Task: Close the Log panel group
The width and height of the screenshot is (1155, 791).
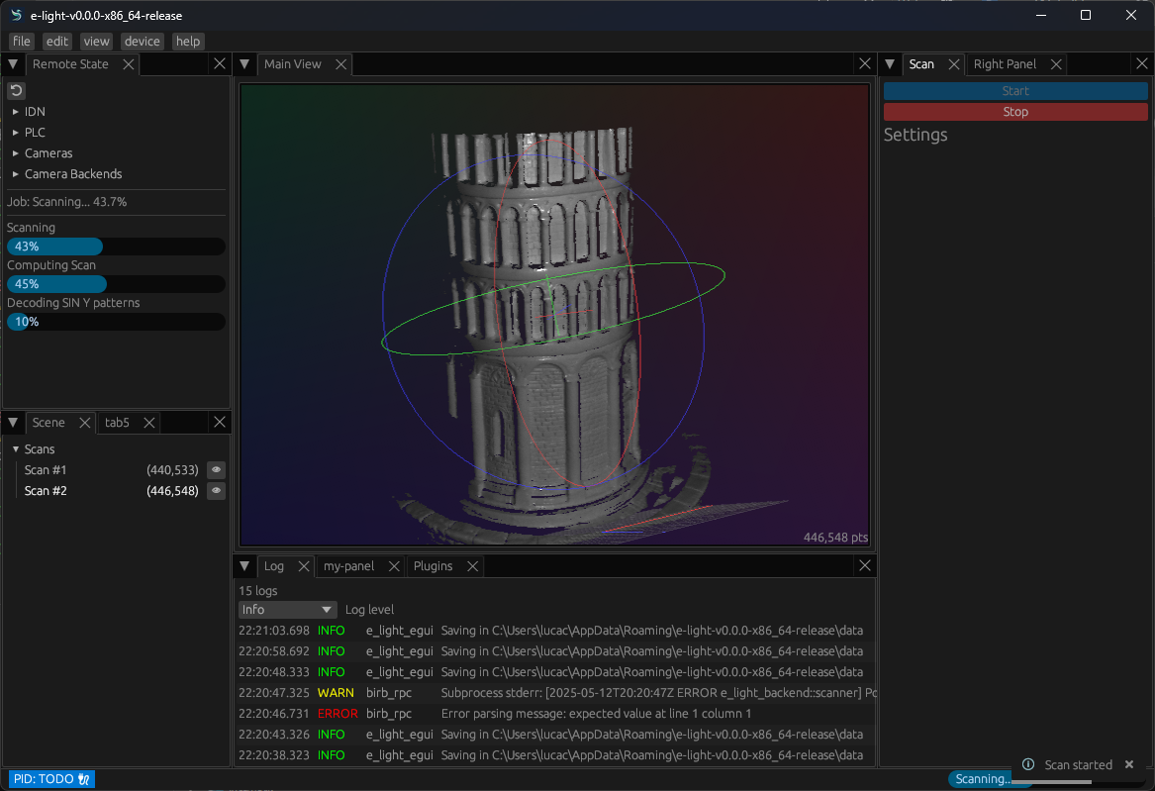Action: pyautogui.click(x=865, y=565)
